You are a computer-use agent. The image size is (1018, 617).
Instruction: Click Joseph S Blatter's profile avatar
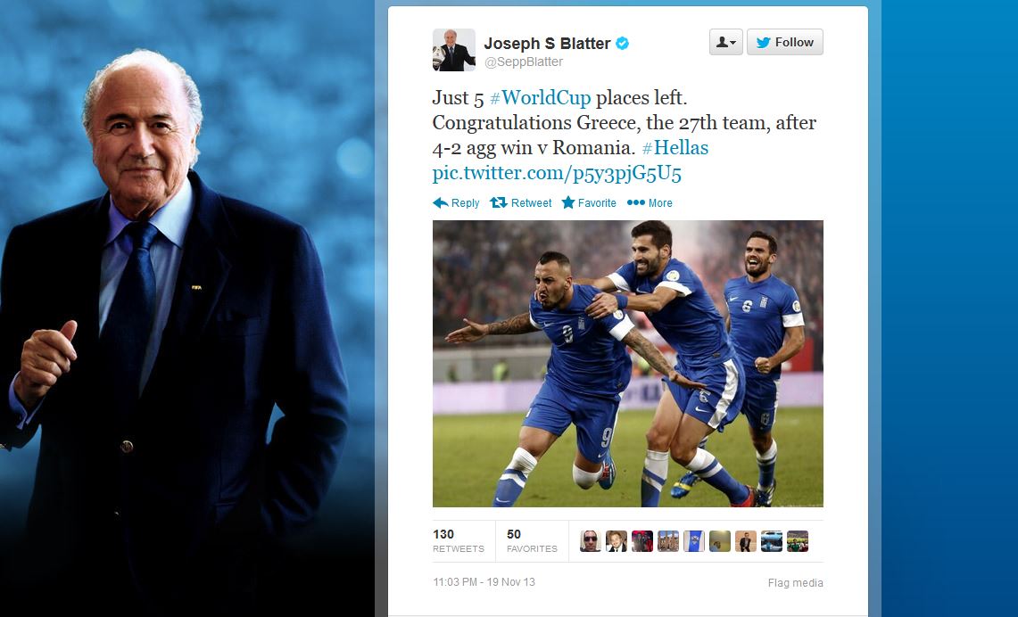[x=454, y=50]
